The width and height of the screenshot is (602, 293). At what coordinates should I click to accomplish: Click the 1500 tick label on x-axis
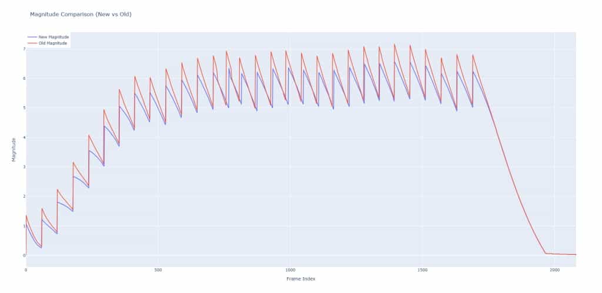(422, 270)
